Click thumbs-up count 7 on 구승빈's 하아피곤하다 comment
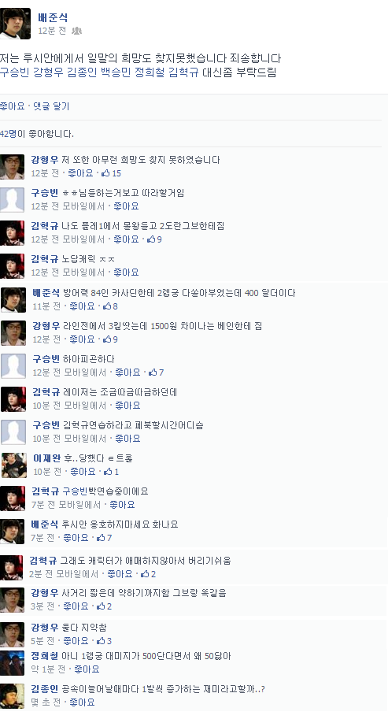The image size is (388, 719). tap(156, 372)
